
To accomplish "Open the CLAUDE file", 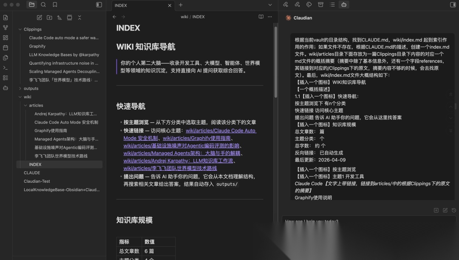I will [32, 173].
